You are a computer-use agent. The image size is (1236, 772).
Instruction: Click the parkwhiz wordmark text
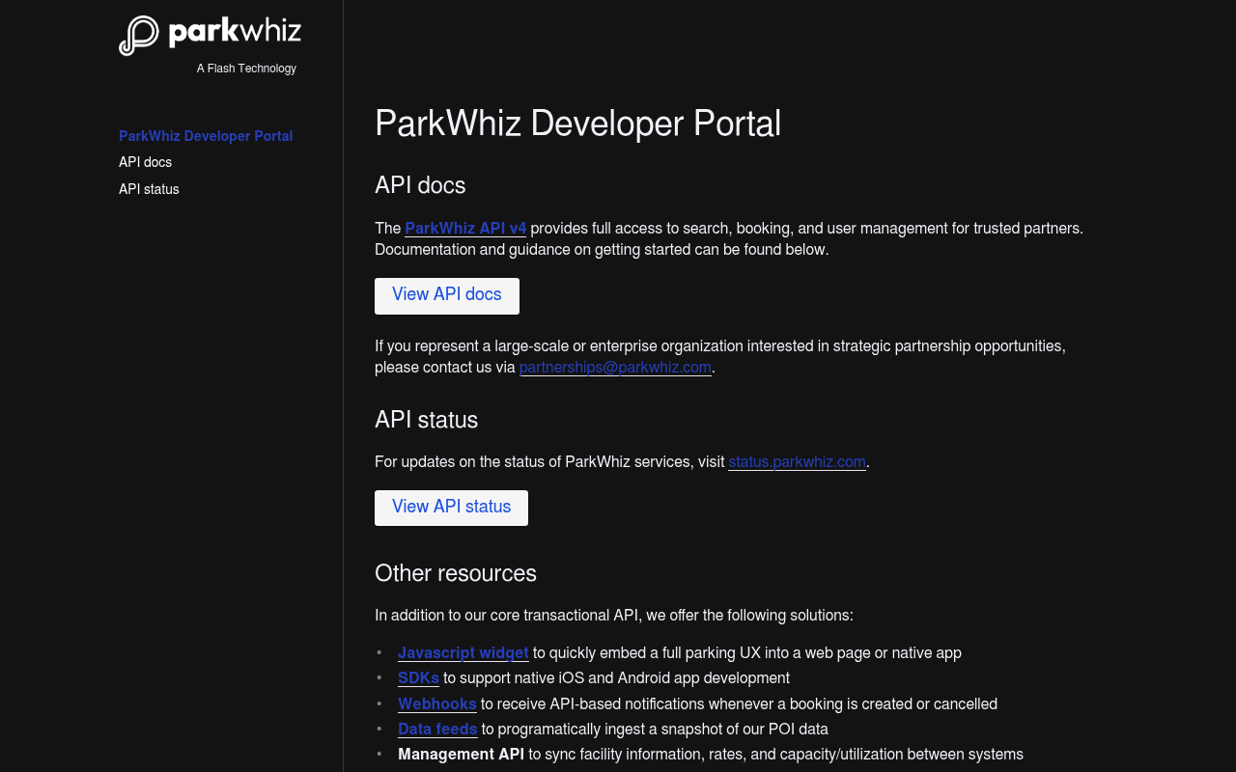point(235,33)
